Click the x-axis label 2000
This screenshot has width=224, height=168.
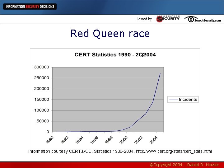pyautogui.click(x=124, y=140)
